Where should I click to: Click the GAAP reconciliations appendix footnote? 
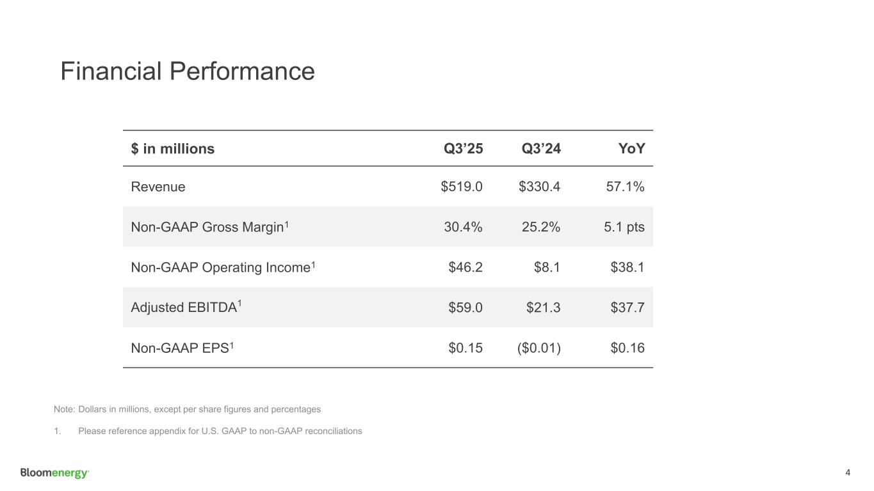[220, 431]
